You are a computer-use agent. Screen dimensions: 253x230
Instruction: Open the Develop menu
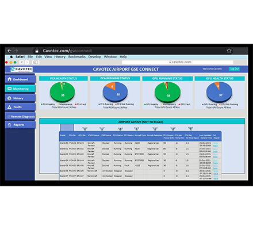click(94, 57)
